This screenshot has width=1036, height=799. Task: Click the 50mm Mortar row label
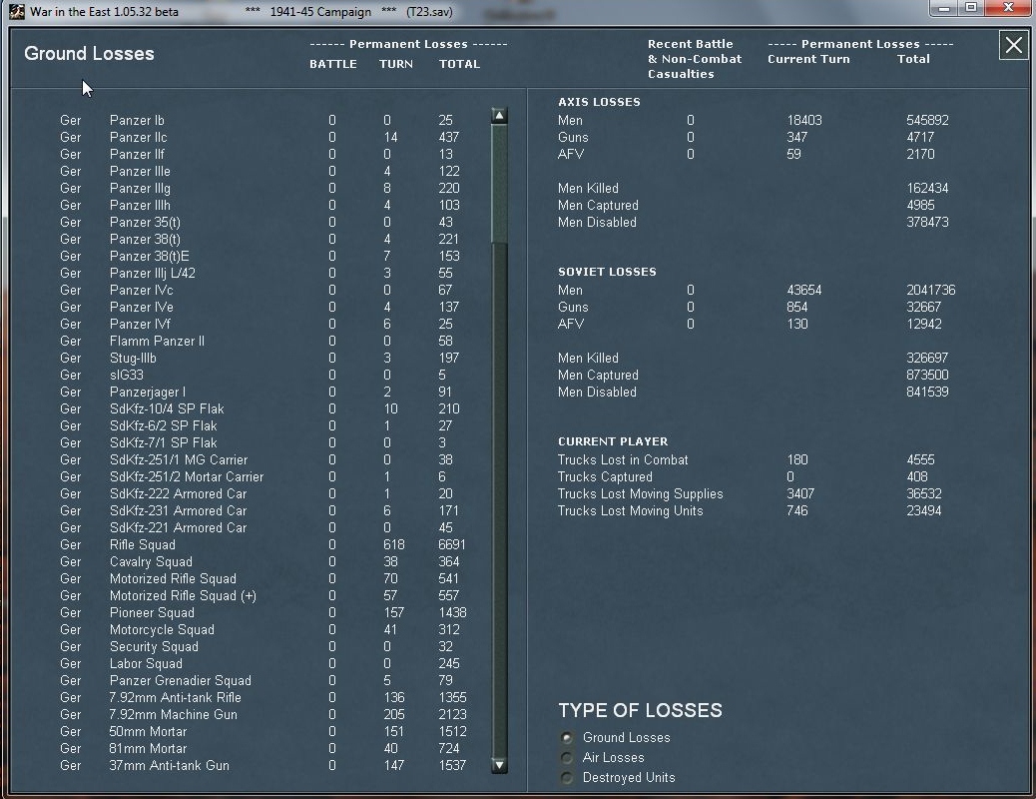tap(148, 731)
